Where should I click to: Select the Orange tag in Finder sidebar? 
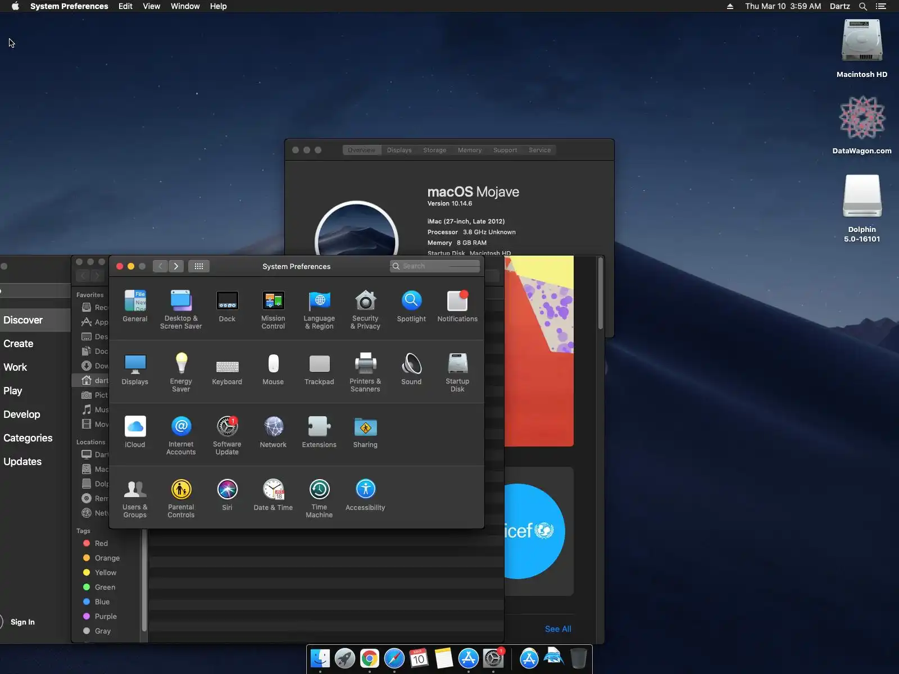pyautogui.click(x=107, y=558)
